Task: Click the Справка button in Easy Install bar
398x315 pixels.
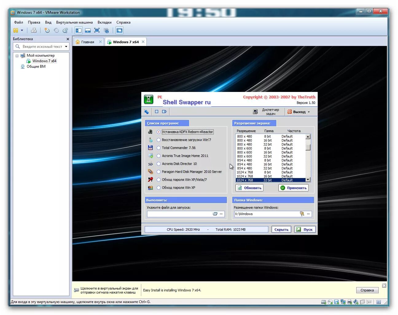Action: (367, 290)
